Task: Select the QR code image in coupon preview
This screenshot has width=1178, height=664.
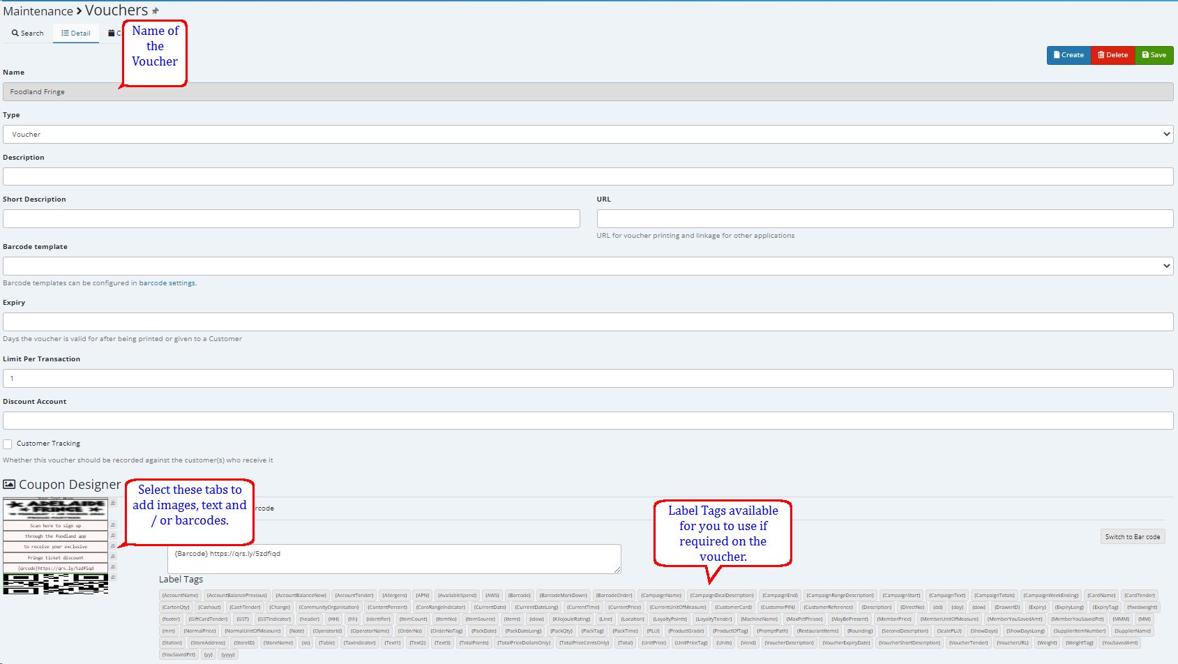Action: (x=56, y=584)
